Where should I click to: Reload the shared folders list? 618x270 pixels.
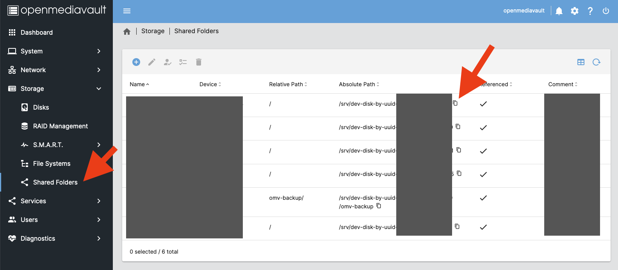pos(597,62)
